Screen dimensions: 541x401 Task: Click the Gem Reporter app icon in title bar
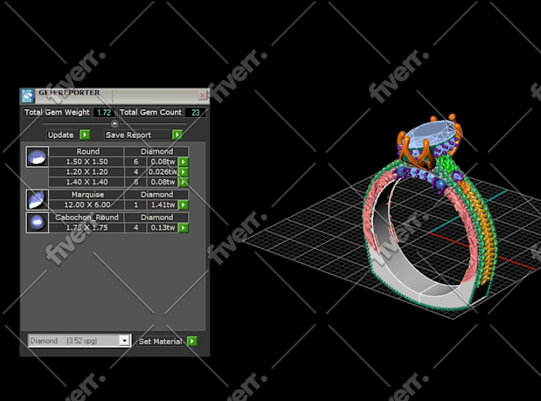[x=27, y=95]
